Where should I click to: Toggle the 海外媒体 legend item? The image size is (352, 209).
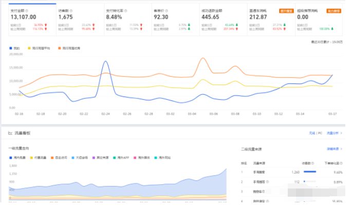coord(142,158)
